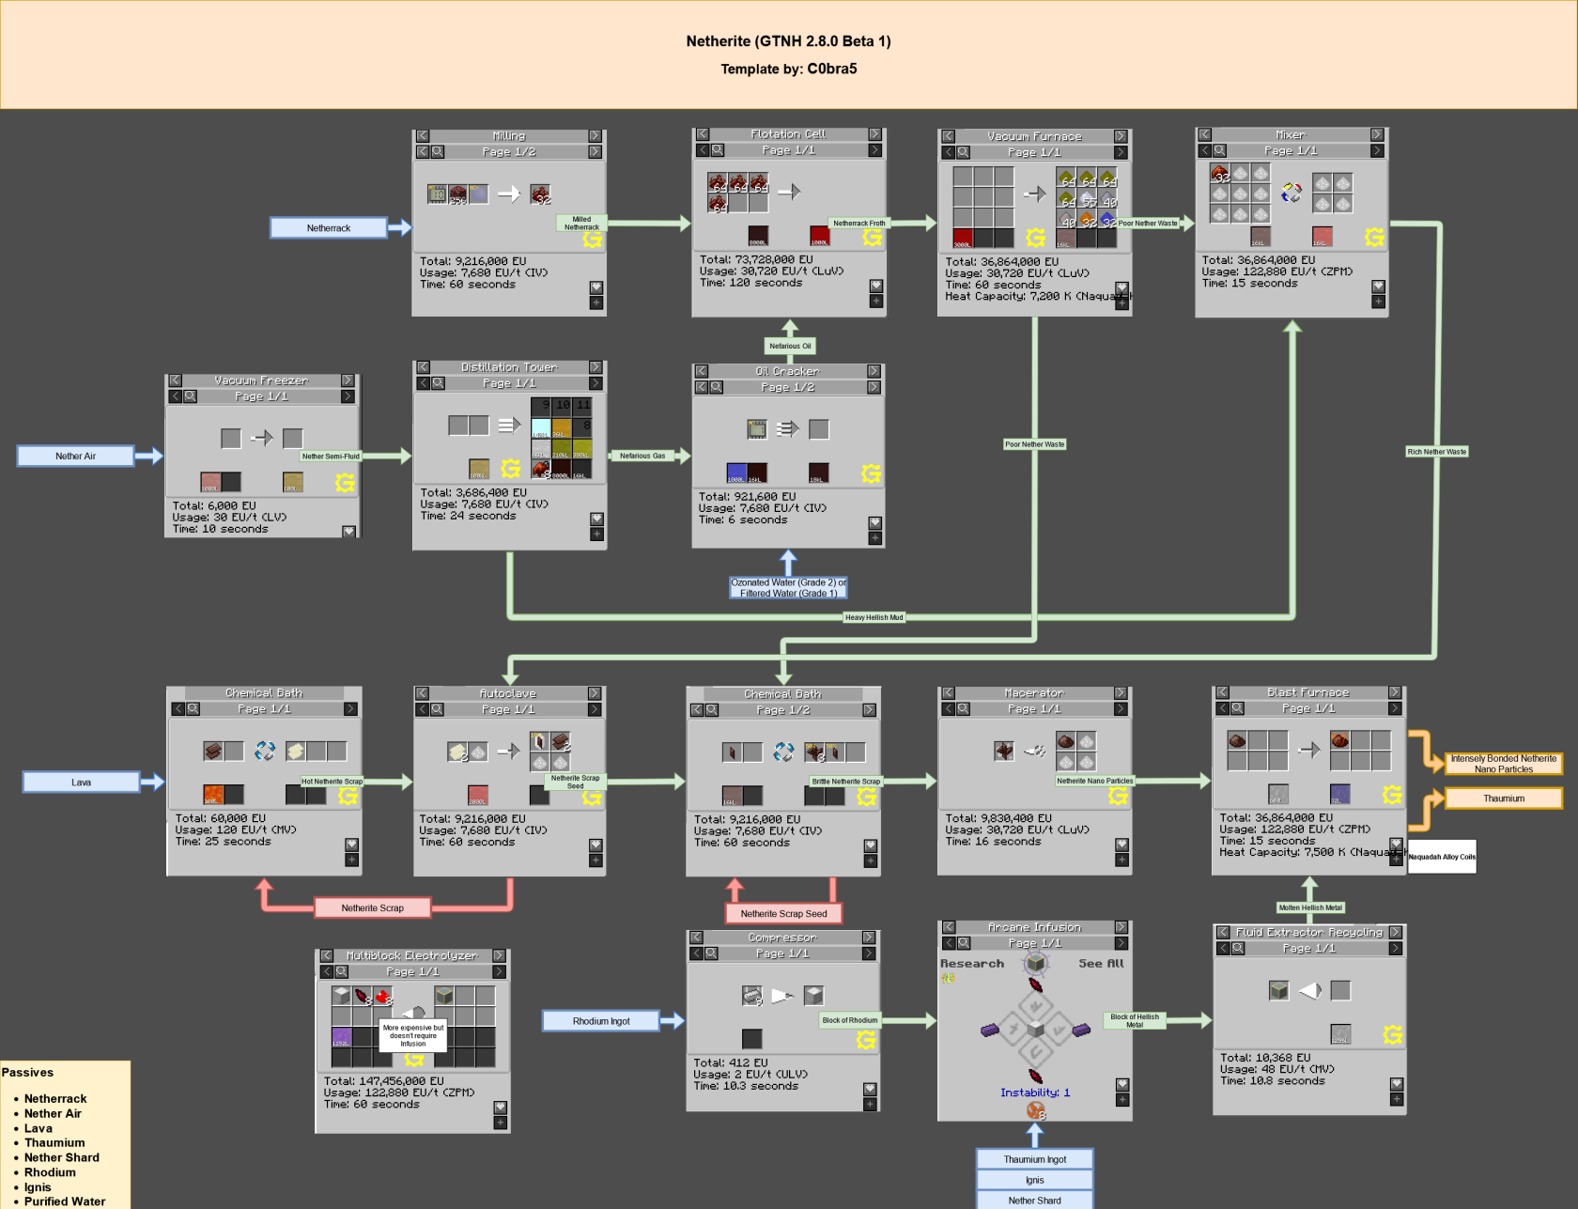Click the blue Netherrack input label
The width and height of the screenshot is (1578, 1209).
pos(329,228)
